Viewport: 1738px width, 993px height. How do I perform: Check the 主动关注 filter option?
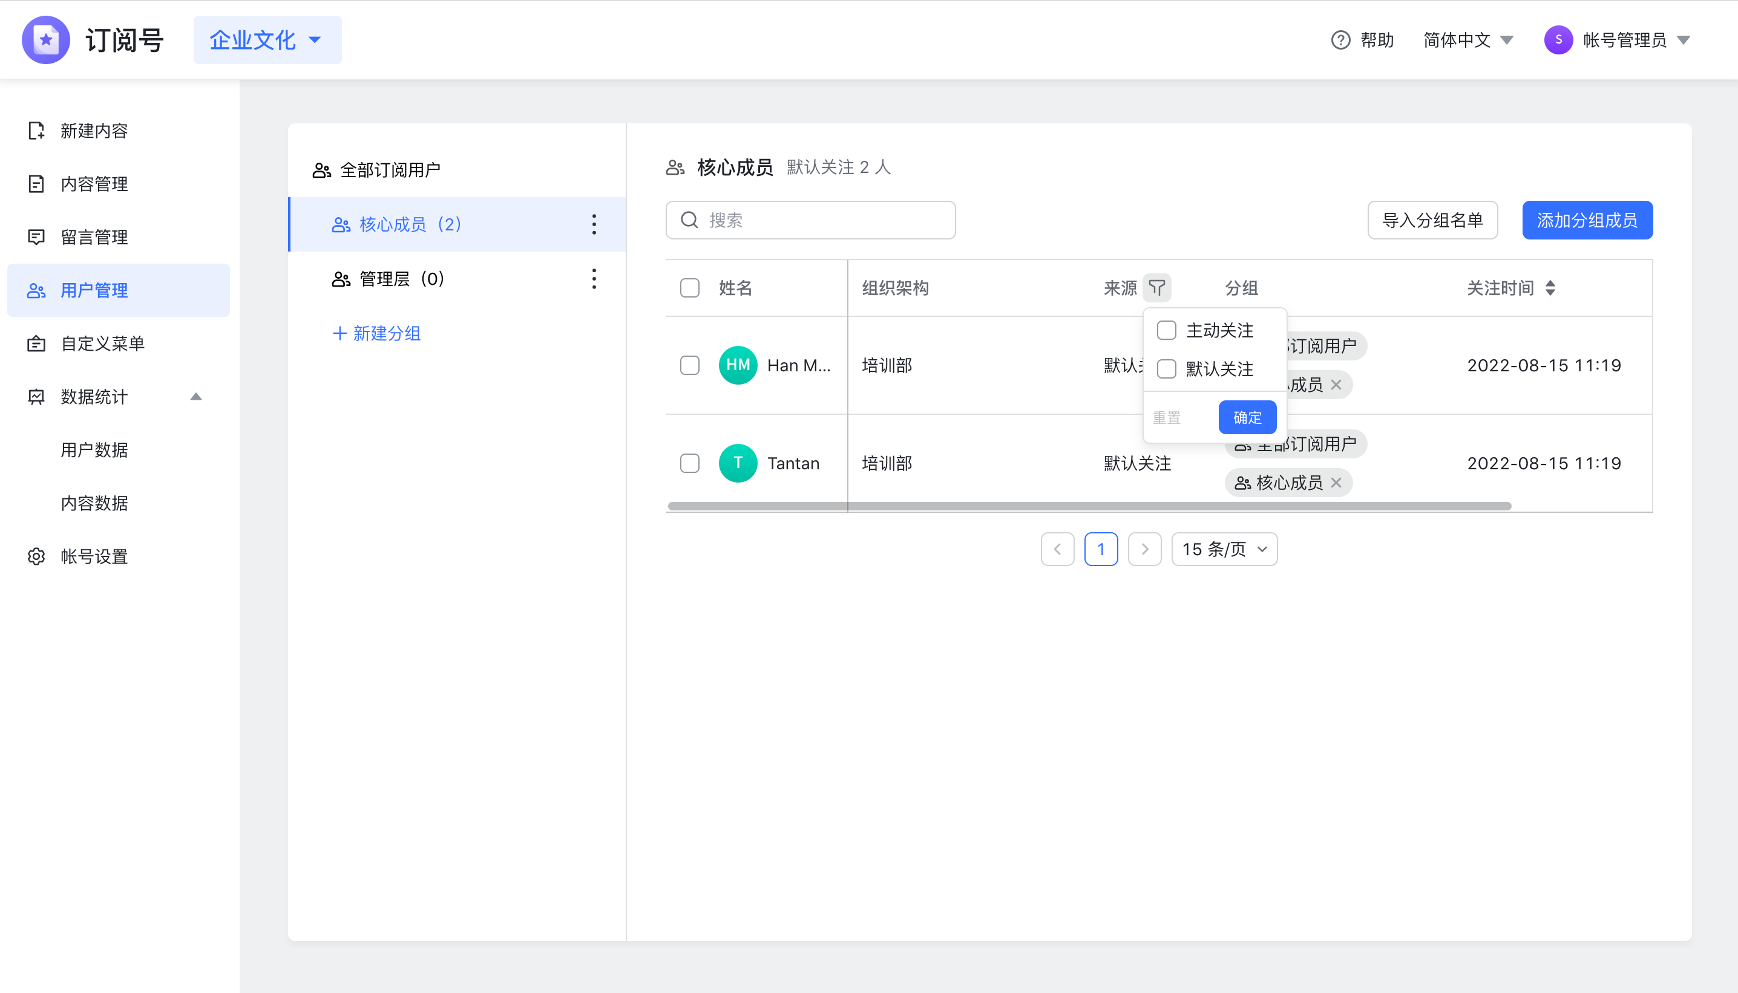tap(1166, 331)
